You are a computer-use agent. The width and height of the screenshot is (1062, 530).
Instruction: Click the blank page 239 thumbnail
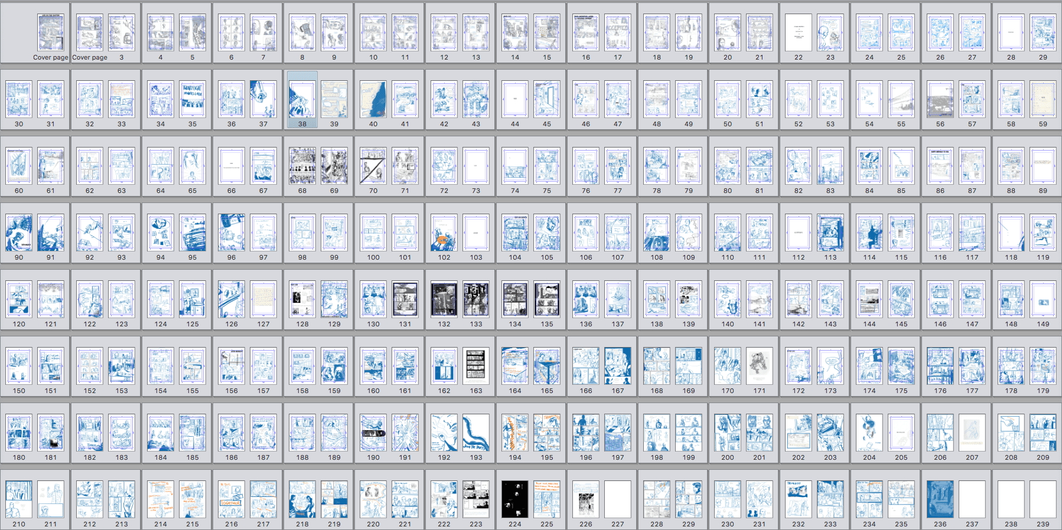[x=1043, y=499]
